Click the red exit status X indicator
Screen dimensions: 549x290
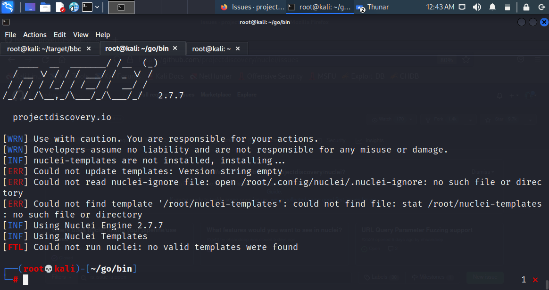[x=535, y=280]
